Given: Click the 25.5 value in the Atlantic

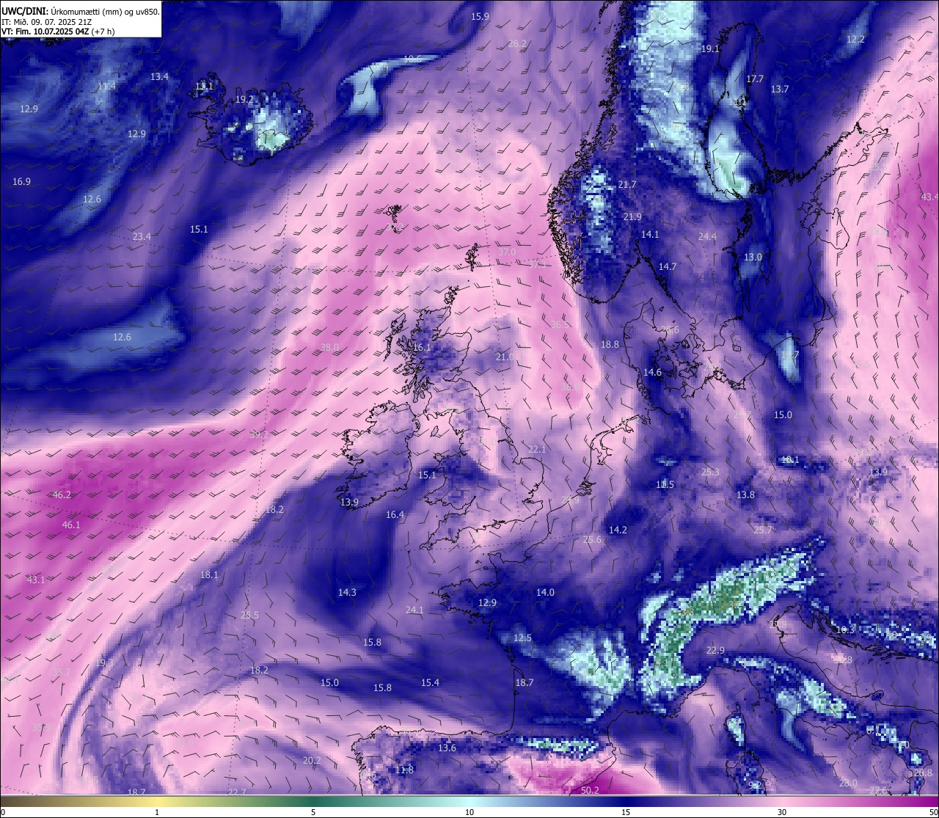Looking at the screenshot, I should [249, 615].
